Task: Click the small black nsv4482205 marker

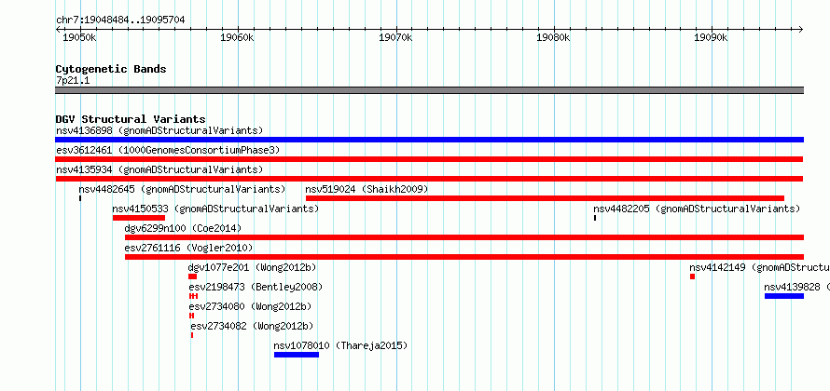Action: click(595, 218)
